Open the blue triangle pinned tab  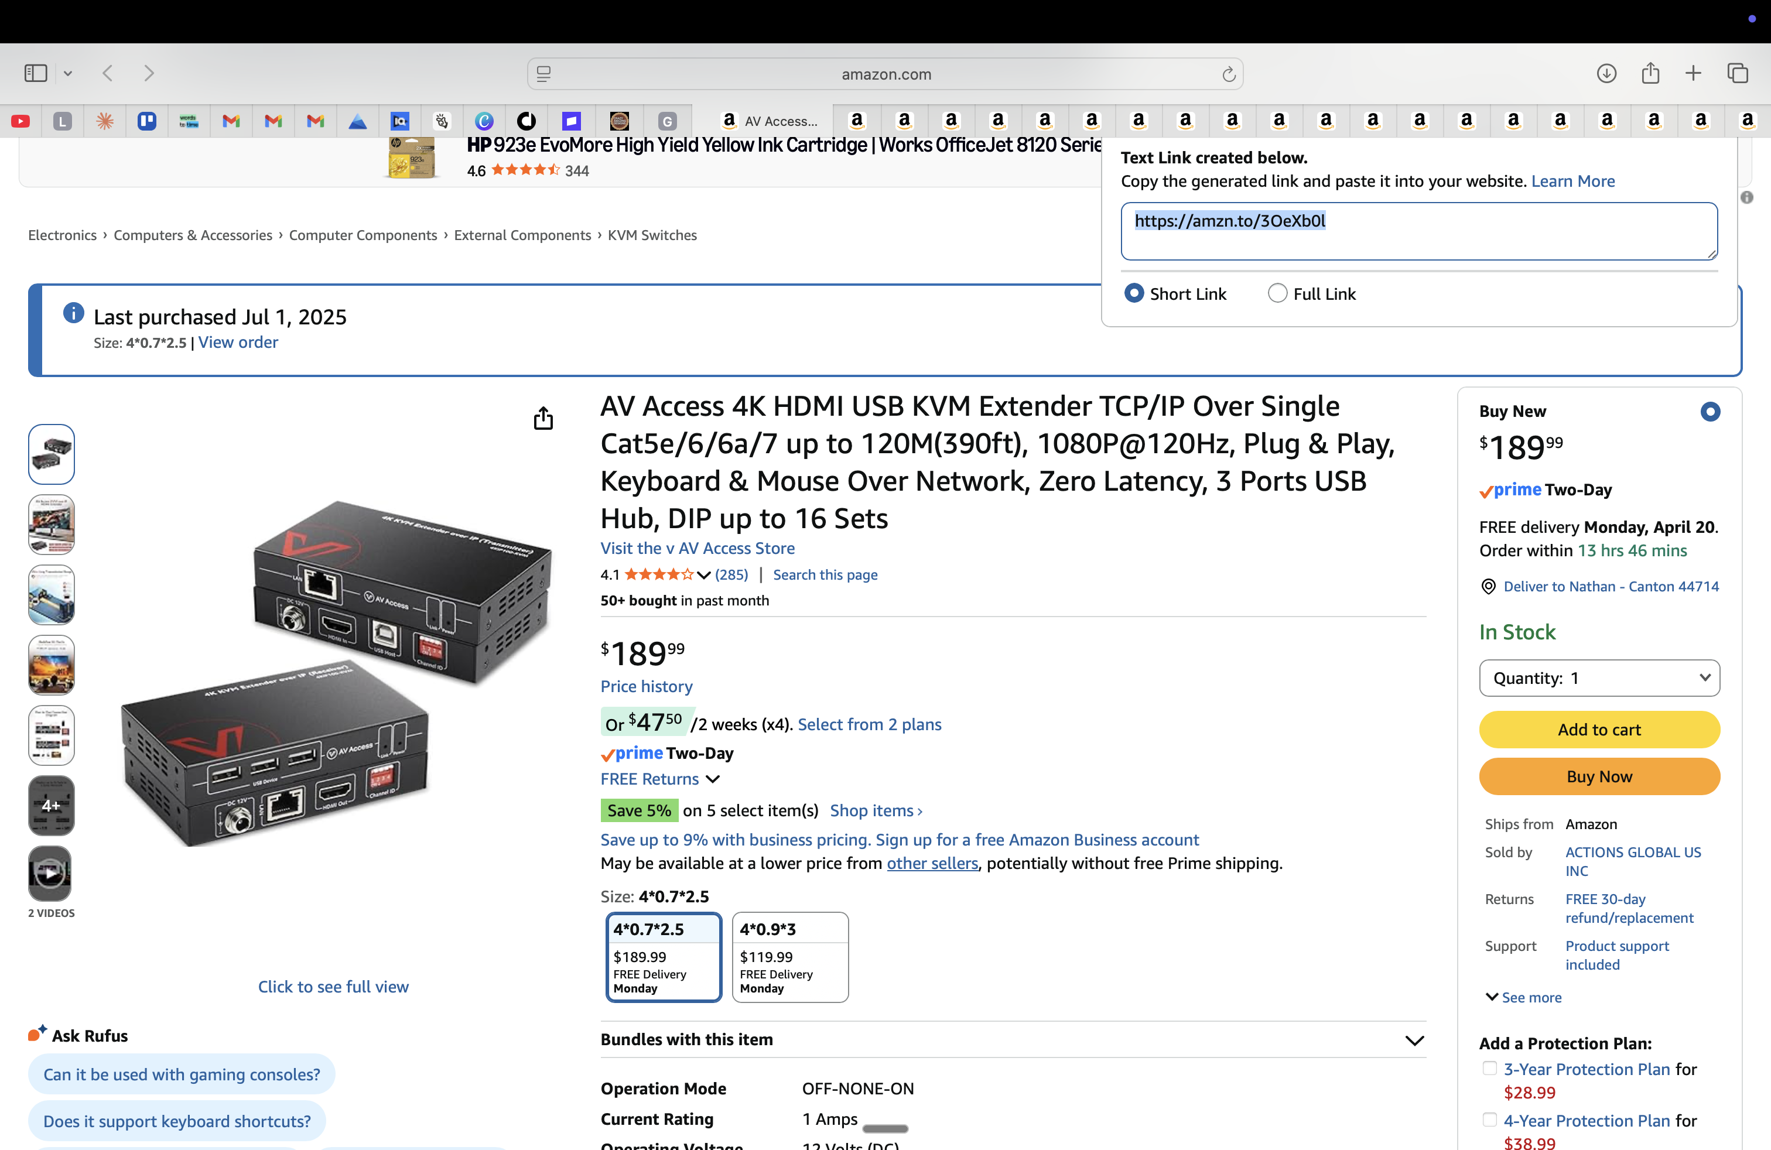[357, 121]
